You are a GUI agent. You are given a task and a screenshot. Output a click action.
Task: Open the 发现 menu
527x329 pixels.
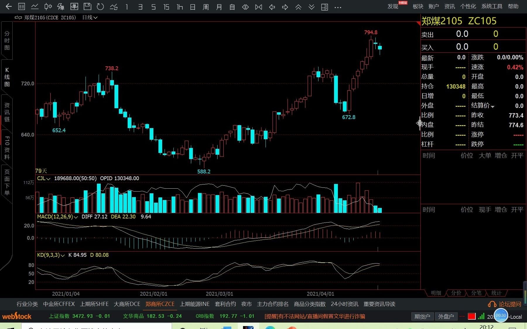pos(393,6)
